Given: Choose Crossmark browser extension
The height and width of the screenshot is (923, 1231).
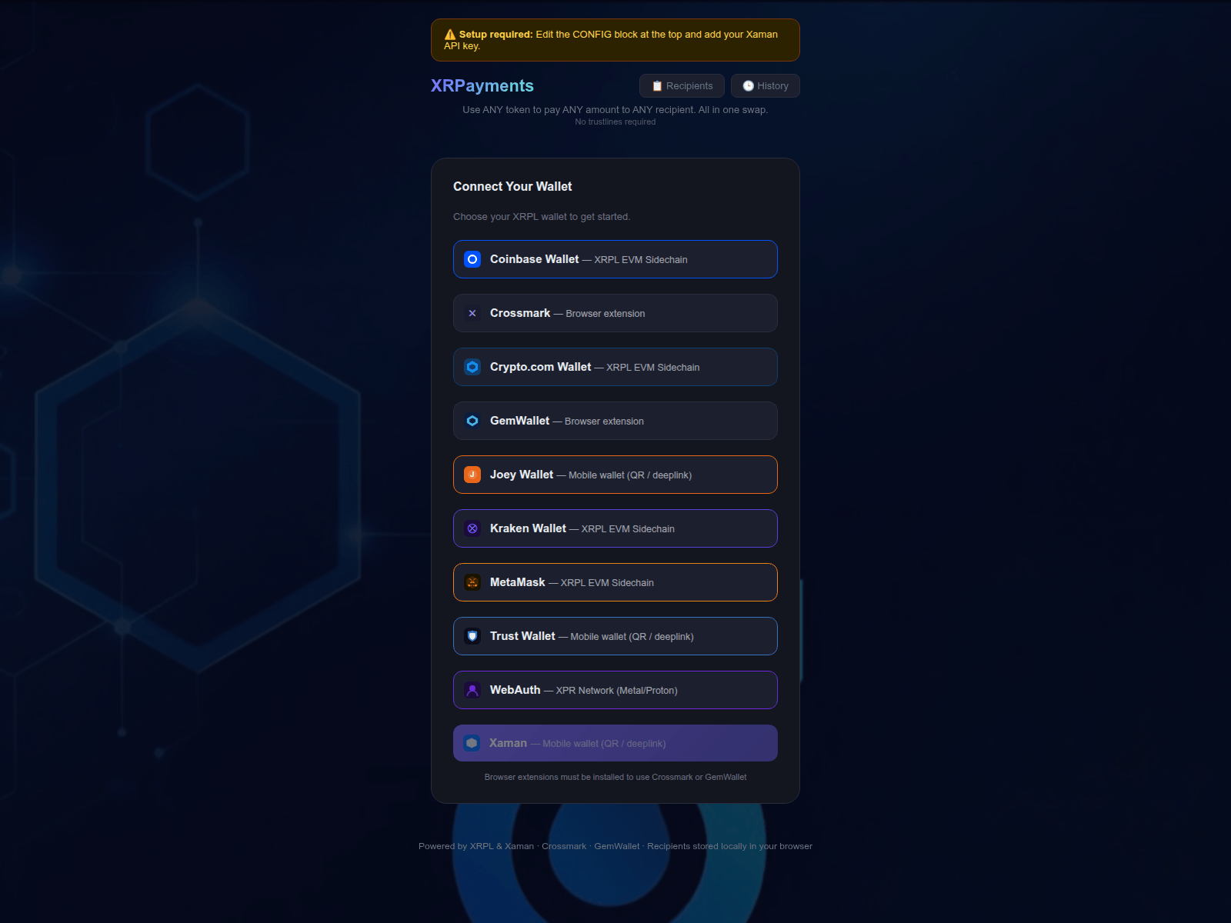Looking at the screenshot, I should [x=615, y=313].
